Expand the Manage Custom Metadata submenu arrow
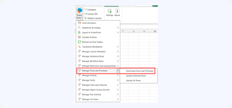The width and height of the screenshot is (232, 108). pos(118,51)
